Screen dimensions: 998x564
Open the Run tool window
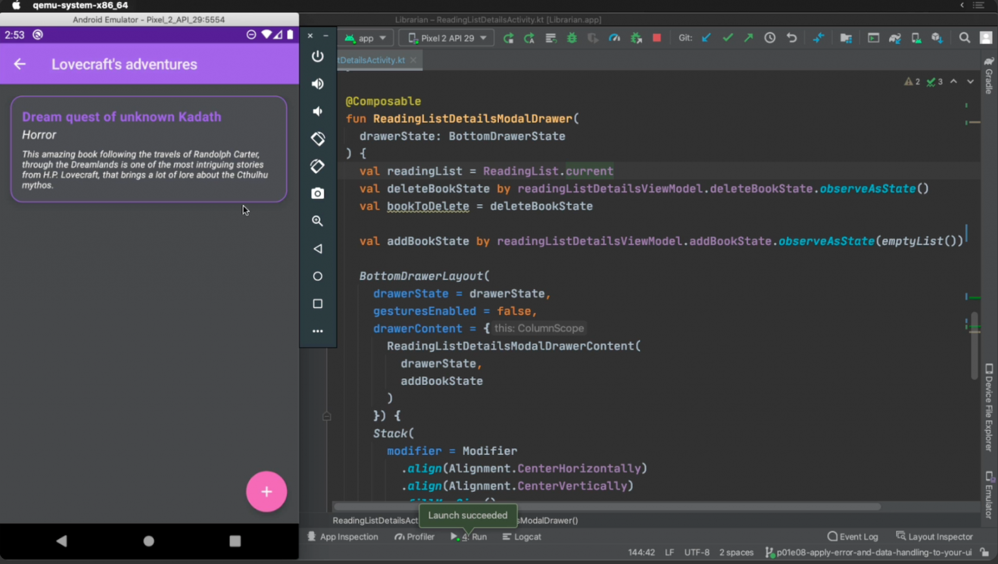click(468, 537)
